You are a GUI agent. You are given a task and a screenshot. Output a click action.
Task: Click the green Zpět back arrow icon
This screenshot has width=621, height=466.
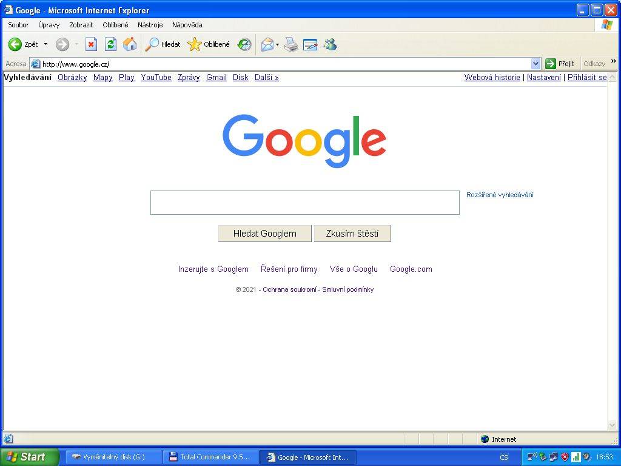pyautogui.click(x=15, y=44)
